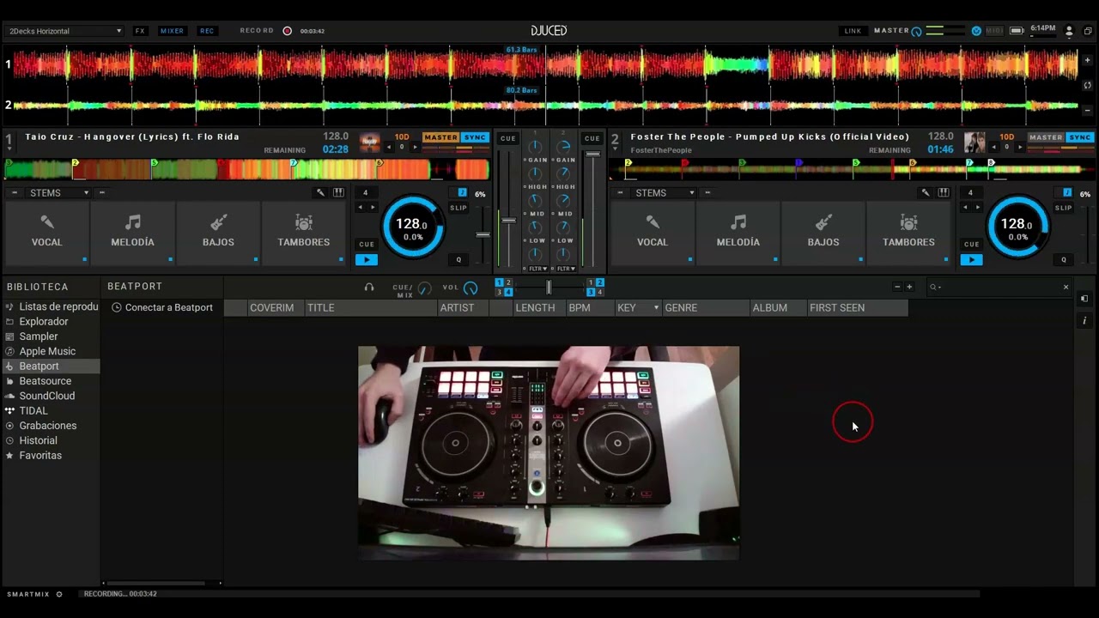
Task: Click the crossfader handle
Action: [x=549, y=288]
